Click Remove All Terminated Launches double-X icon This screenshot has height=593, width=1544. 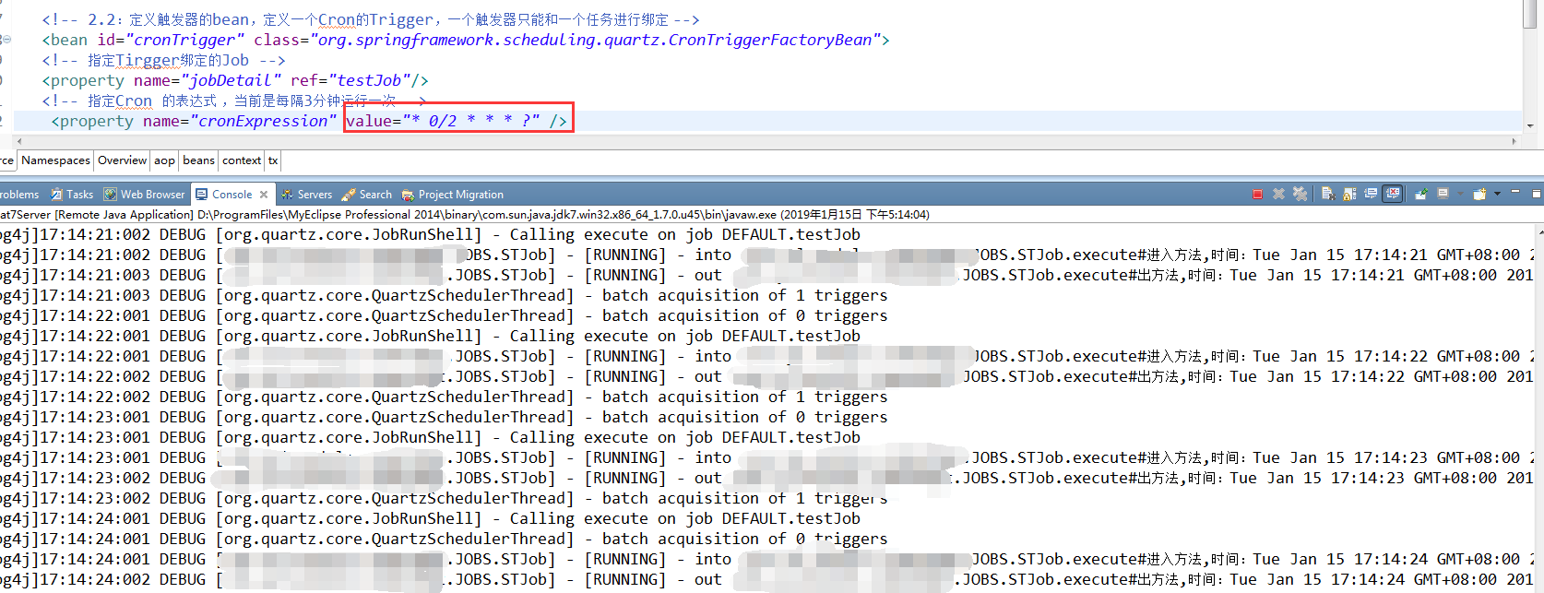1300,194
